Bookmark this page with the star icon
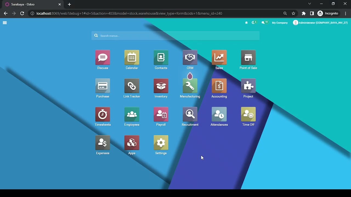Screen dimensions: 351x197 point(293,13)
